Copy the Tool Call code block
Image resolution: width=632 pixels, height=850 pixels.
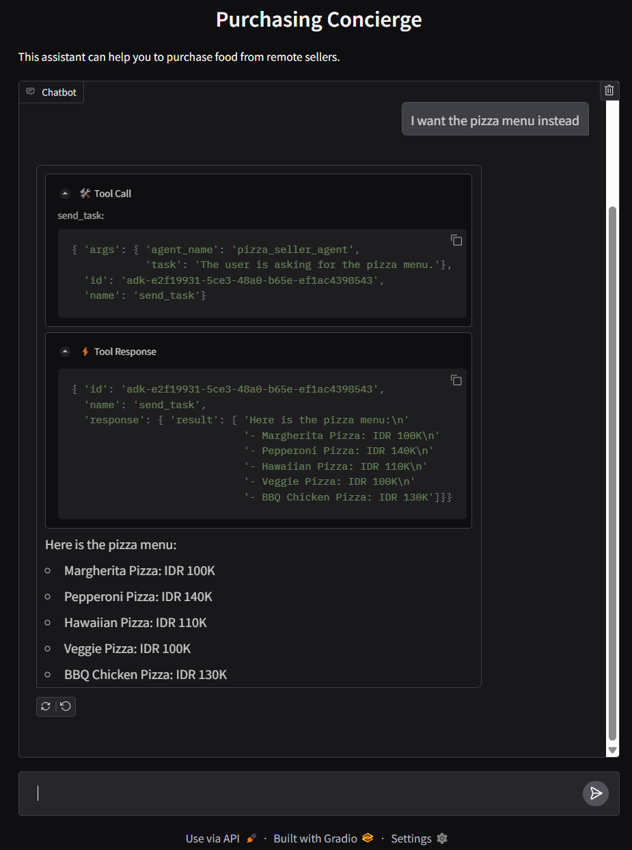pyautogui.click(x=456, y=240)
